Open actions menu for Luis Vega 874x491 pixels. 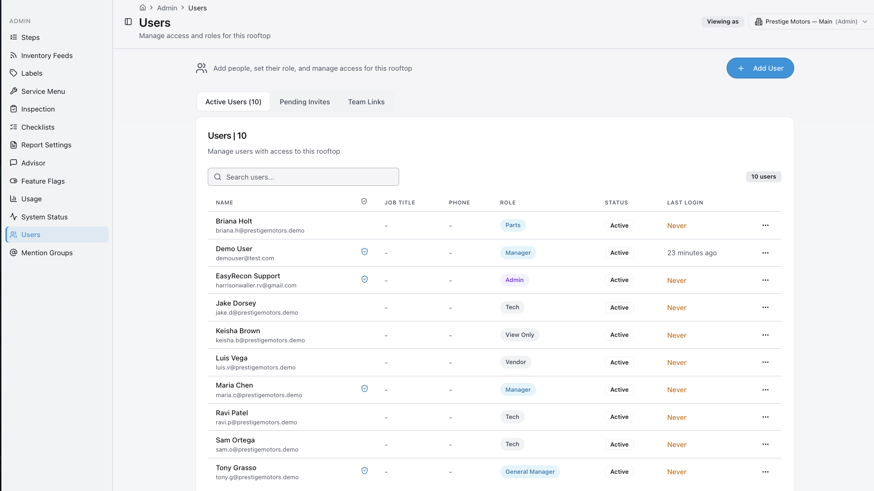click(766, 362)
